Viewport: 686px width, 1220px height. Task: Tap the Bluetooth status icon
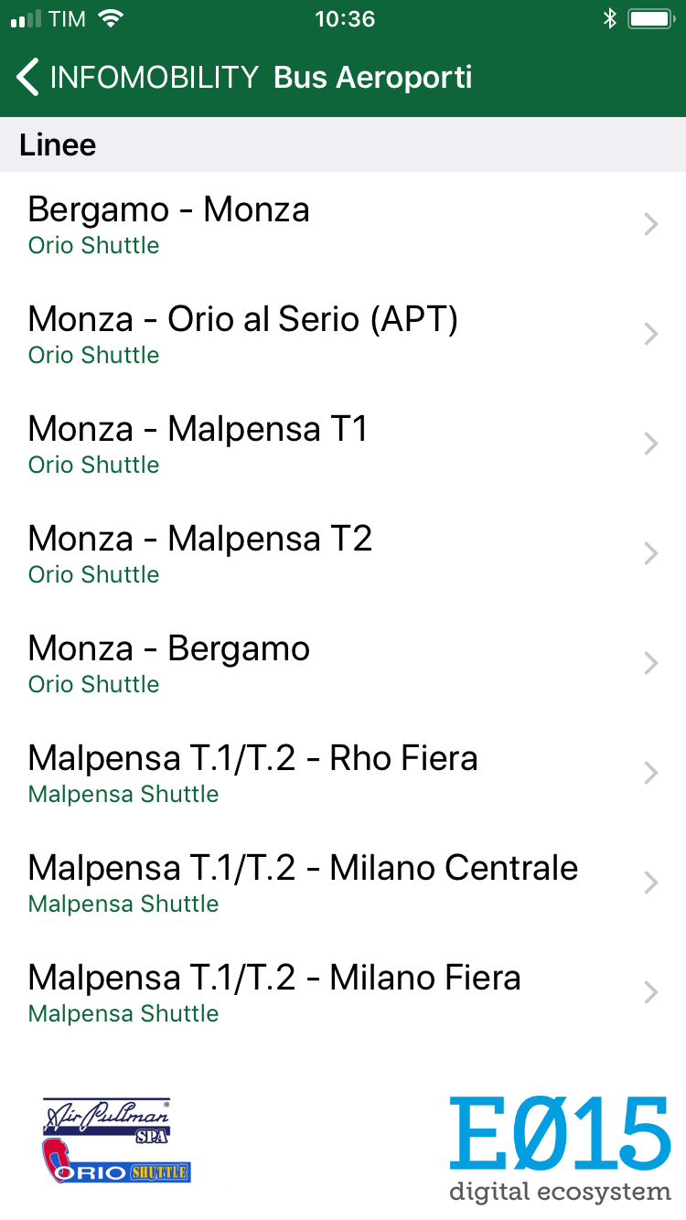(x=610, y=18)
